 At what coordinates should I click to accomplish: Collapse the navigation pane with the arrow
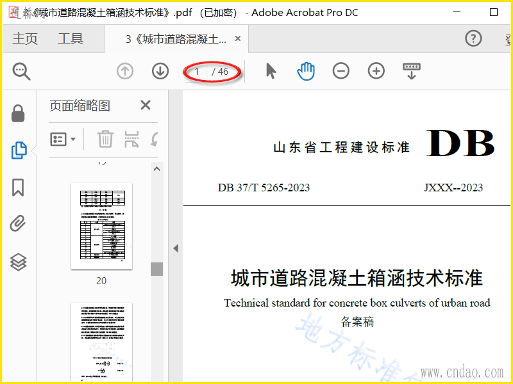176,248
